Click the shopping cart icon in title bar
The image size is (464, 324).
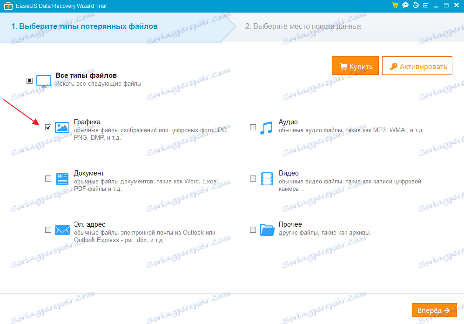click(395, 5)
